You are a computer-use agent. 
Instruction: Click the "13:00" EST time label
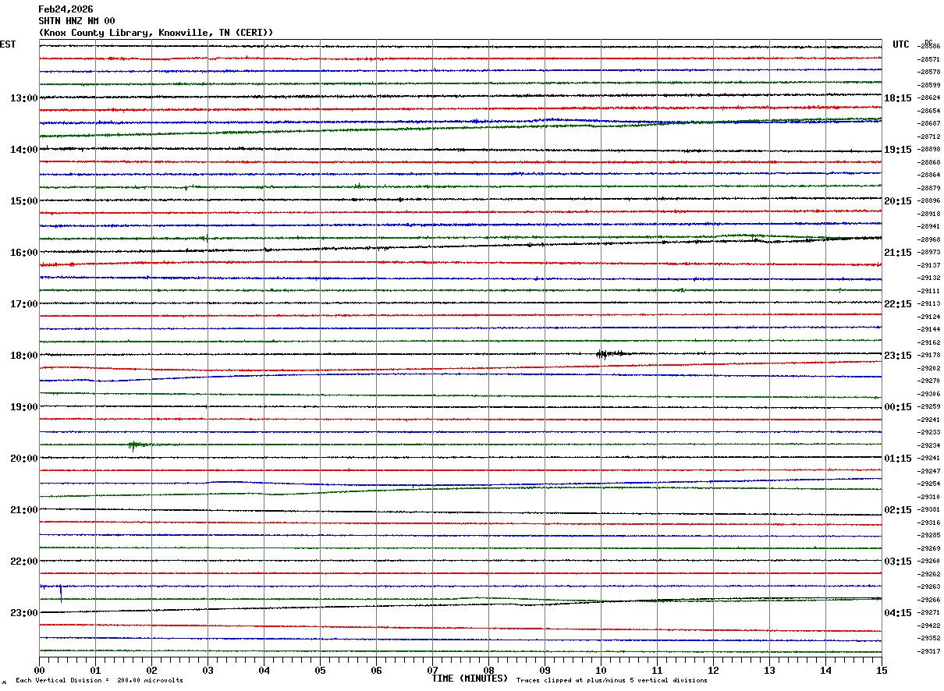[x=23, y=98]
